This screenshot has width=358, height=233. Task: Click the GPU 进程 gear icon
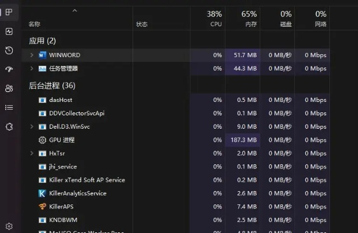click(42, 140)
